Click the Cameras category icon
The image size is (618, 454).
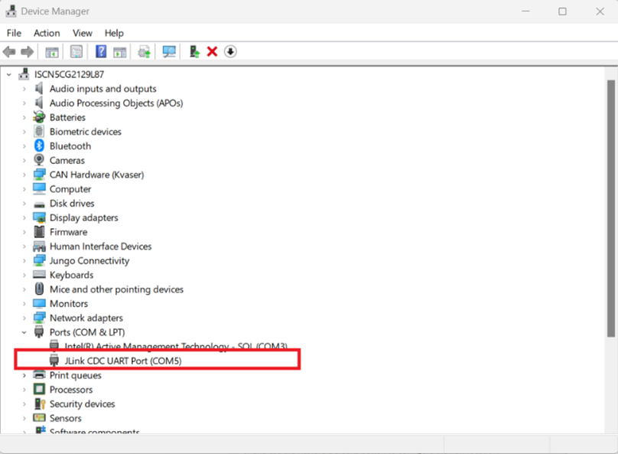(x=40, y=161)
